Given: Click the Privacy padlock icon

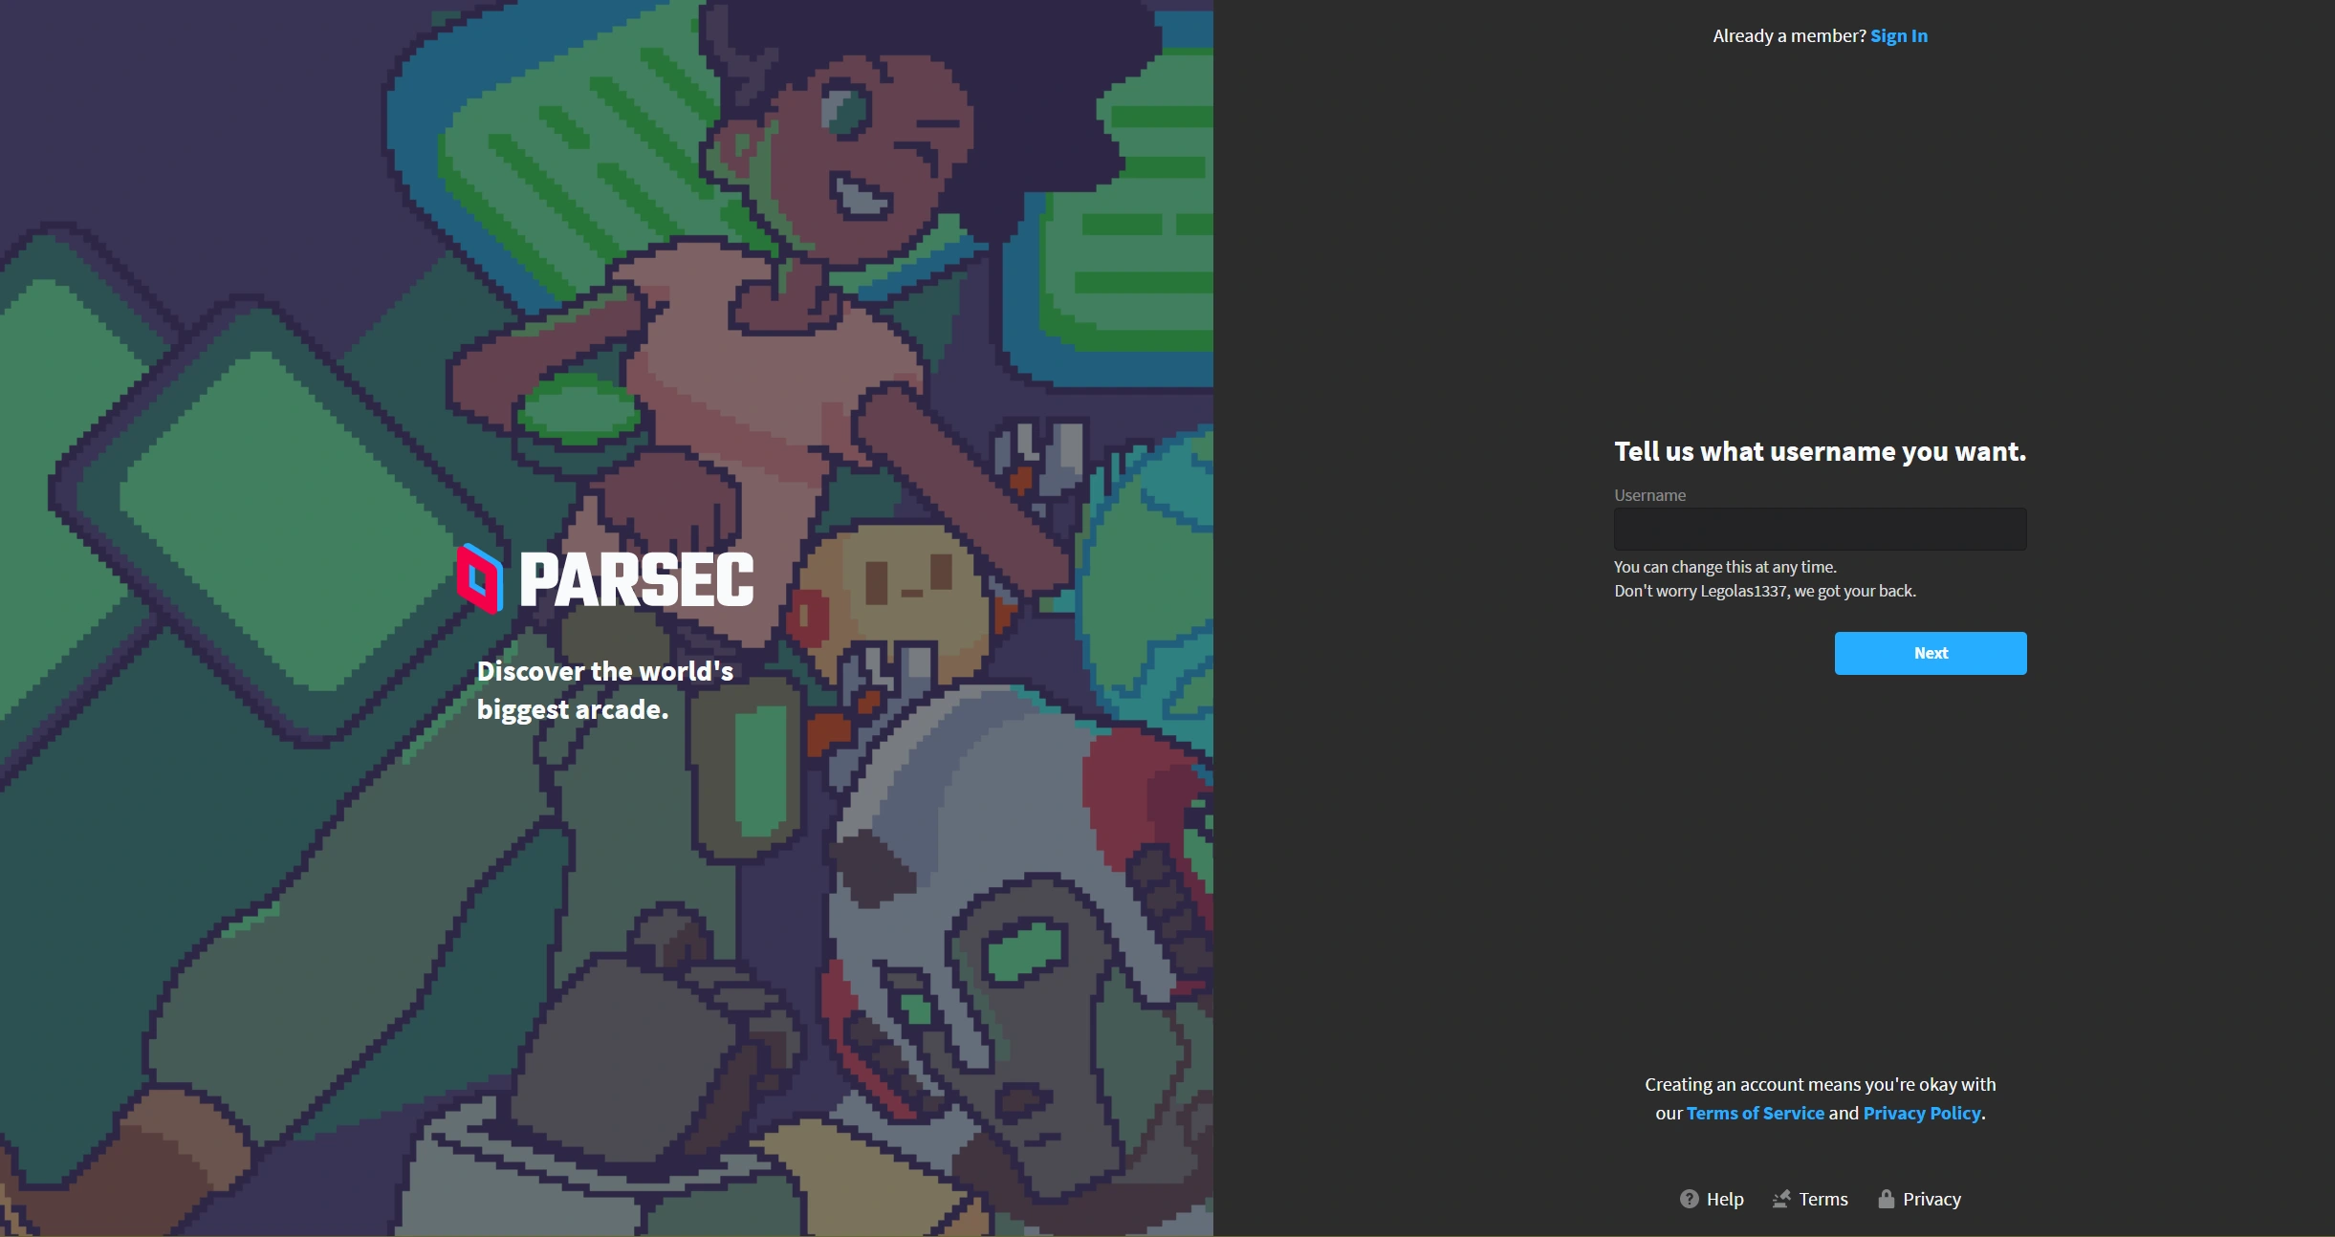Looking at the screenshot, I should [x=1886, y=1199].
